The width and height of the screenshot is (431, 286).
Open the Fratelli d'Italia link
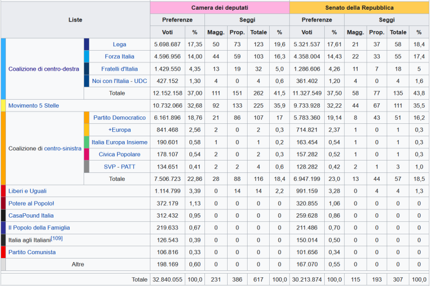(119, 69)
